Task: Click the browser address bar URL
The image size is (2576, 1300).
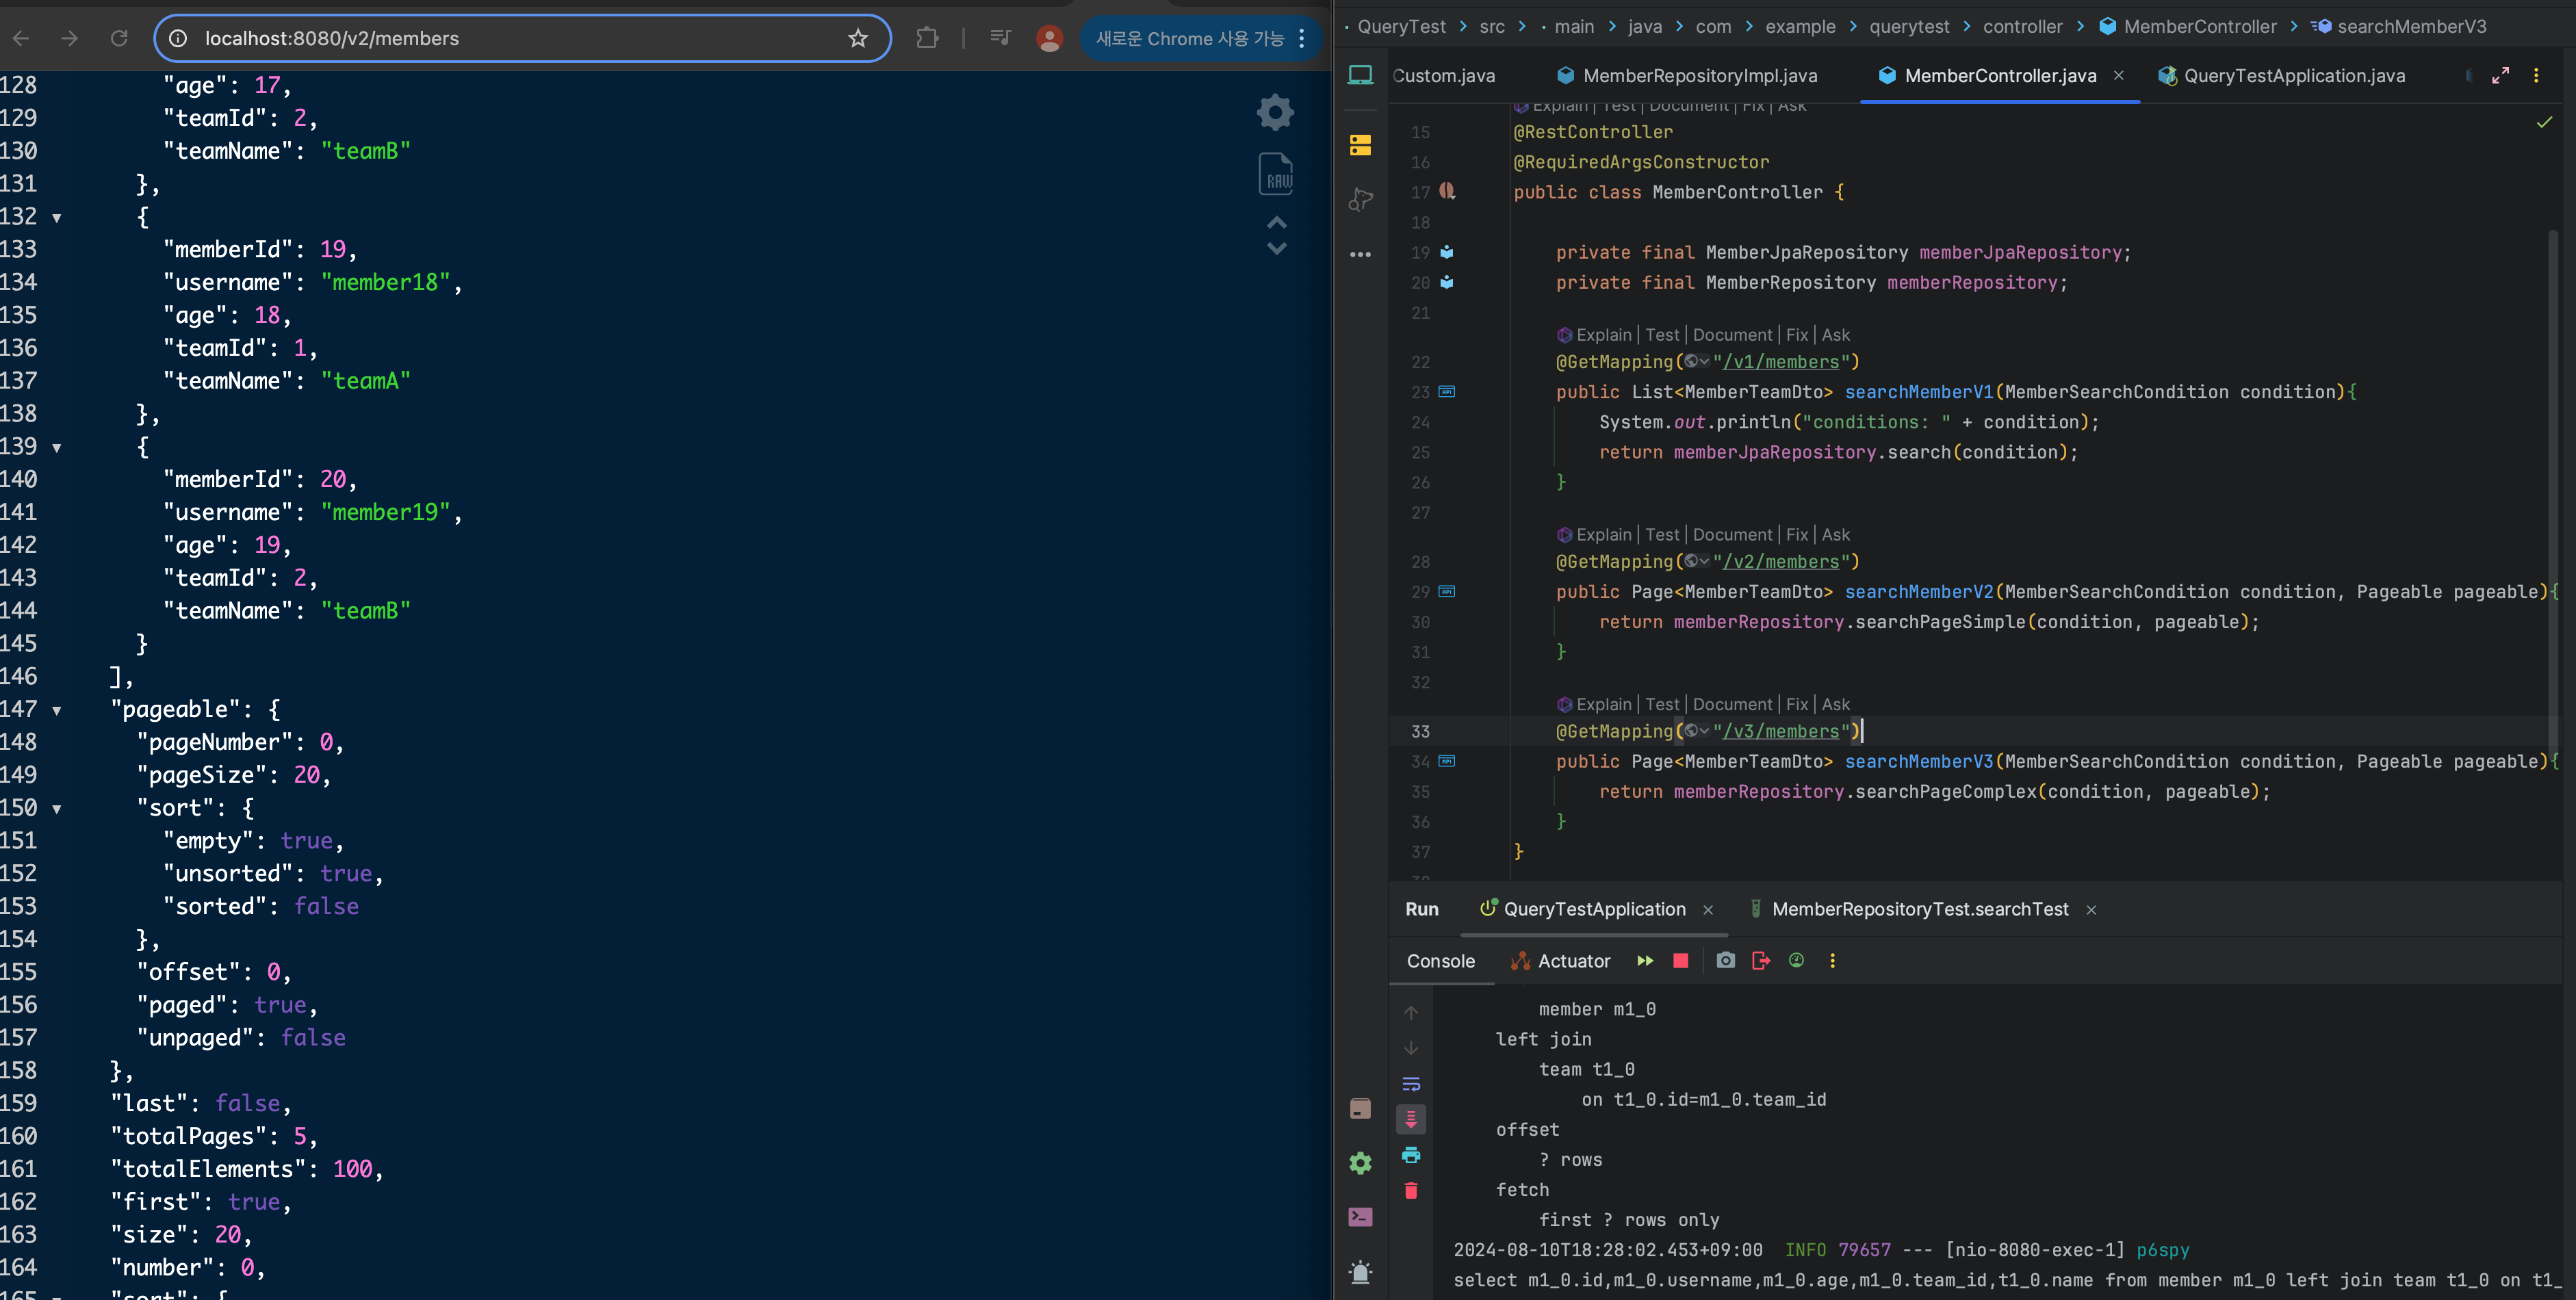Action: (332, 38)
